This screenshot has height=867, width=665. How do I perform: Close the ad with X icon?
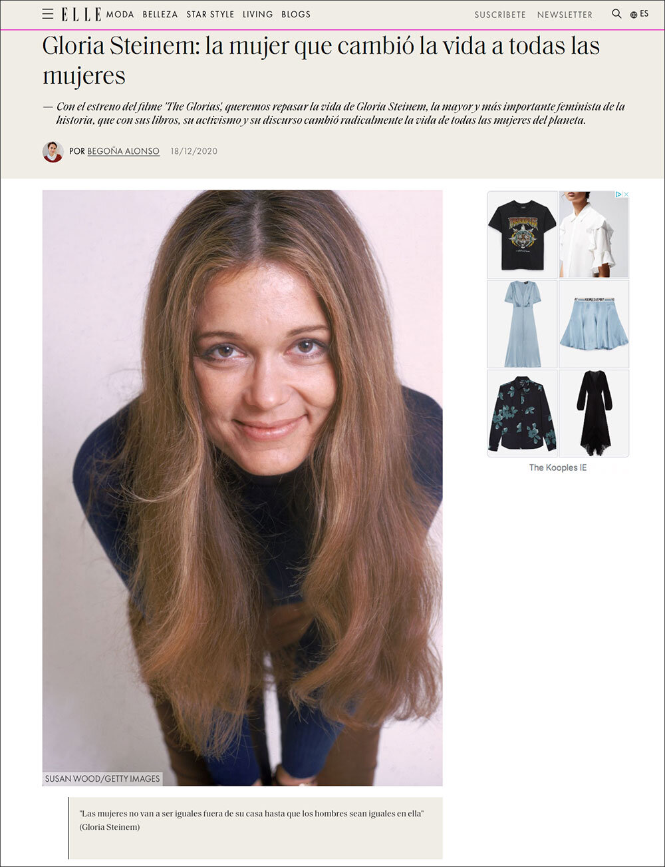(x=626, y=194)
